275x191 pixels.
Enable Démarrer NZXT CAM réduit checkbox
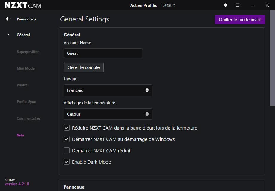[x=67, y=150]
